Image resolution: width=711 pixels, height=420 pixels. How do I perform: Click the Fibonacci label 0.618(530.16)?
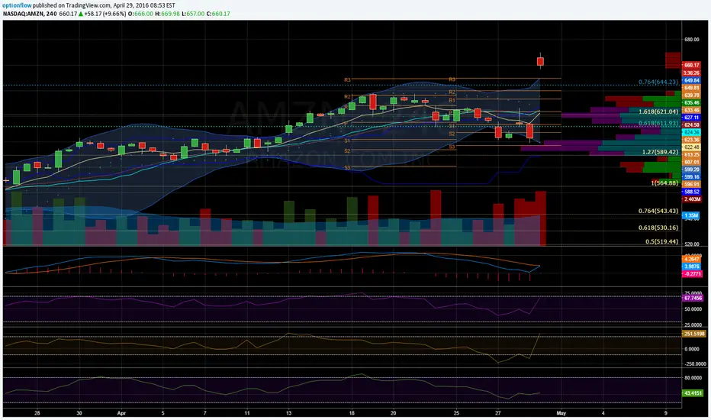point(658,228)
